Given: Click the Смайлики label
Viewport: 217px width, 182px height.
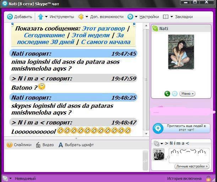Looking at the screenshot, I should coord(23,145).
